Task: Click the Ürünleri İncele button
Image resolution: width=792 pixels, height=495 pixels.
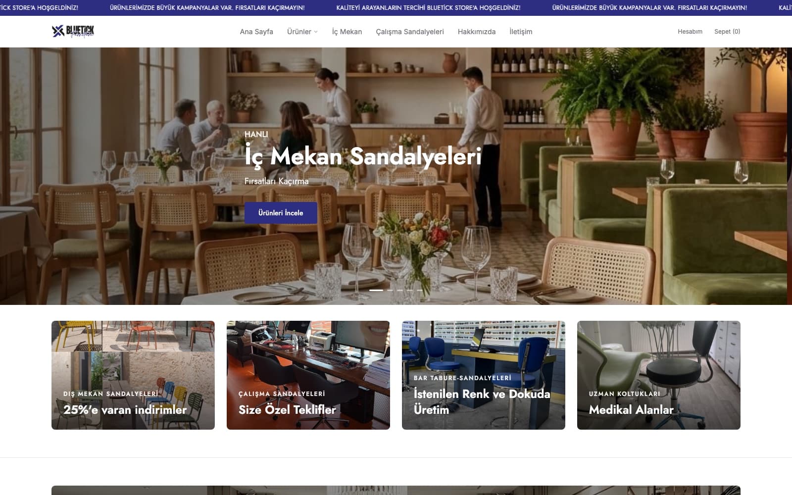Action: 281,213
